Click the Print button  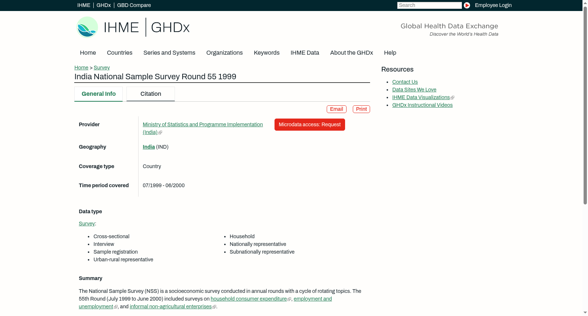tap(361, 109)
